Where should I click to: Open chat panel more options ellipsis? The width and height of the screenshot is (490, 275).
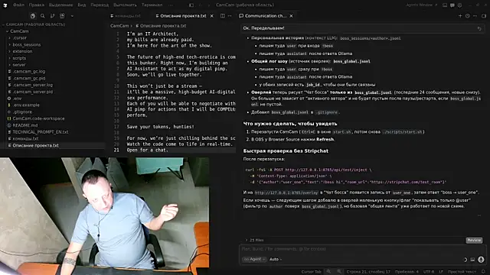point(475,15)
